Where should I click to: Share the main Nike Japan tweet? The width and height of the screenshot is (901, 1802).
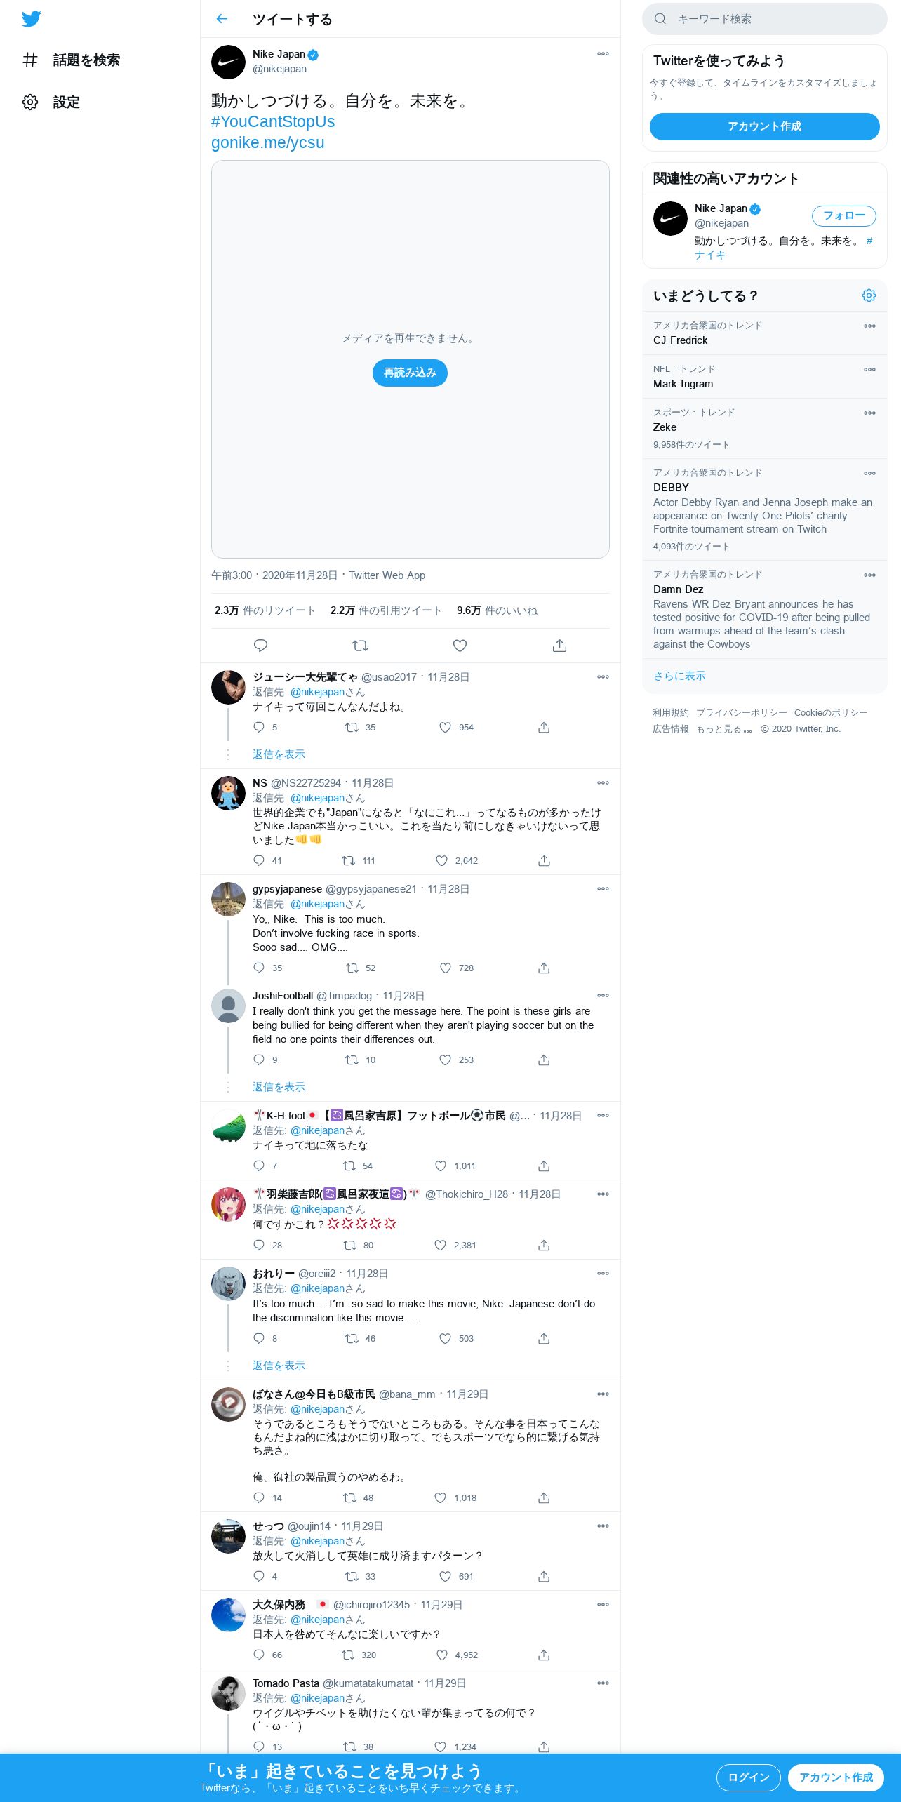[x=559, y=646]
